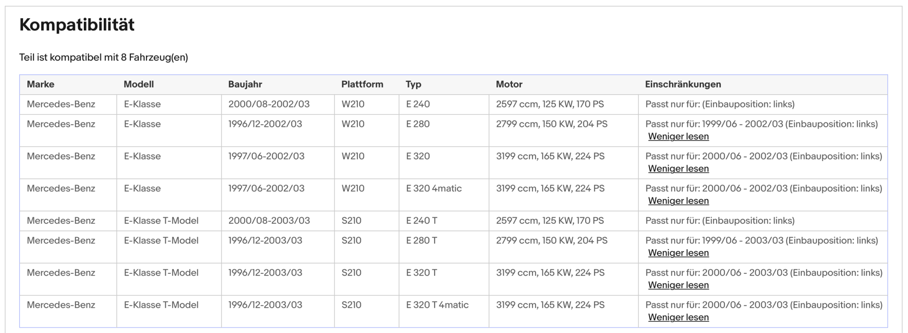Image resolution: width=908 pixels, height=333 pixels.
Task: Click the 'E 240 T' type cell
Action: (x=422, y=221)
